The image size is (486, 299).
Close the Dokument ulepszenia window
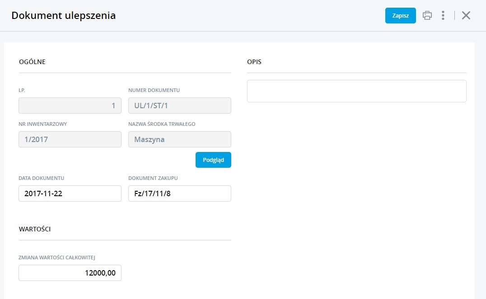(x=466, y=15)
